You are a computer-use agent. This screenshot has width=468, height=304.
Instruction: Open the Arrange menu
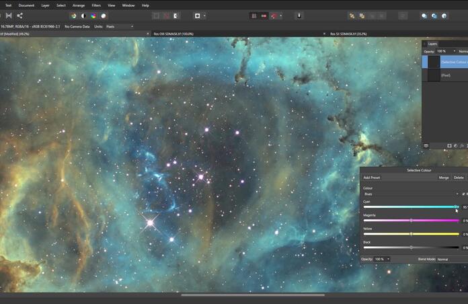pyautogui.click(x=79, y=5)
